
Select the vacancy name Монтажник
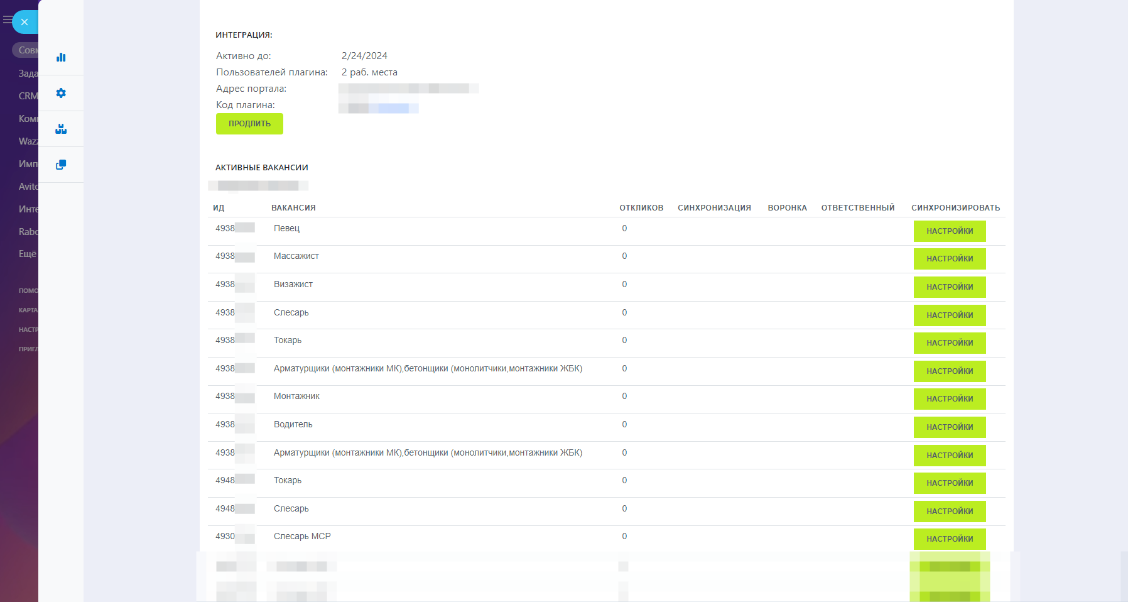tap(296, 397)
